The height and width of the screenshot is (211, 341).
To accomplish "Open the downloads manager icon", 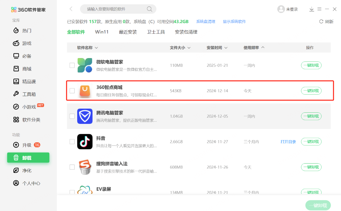I will pos(312,9).
